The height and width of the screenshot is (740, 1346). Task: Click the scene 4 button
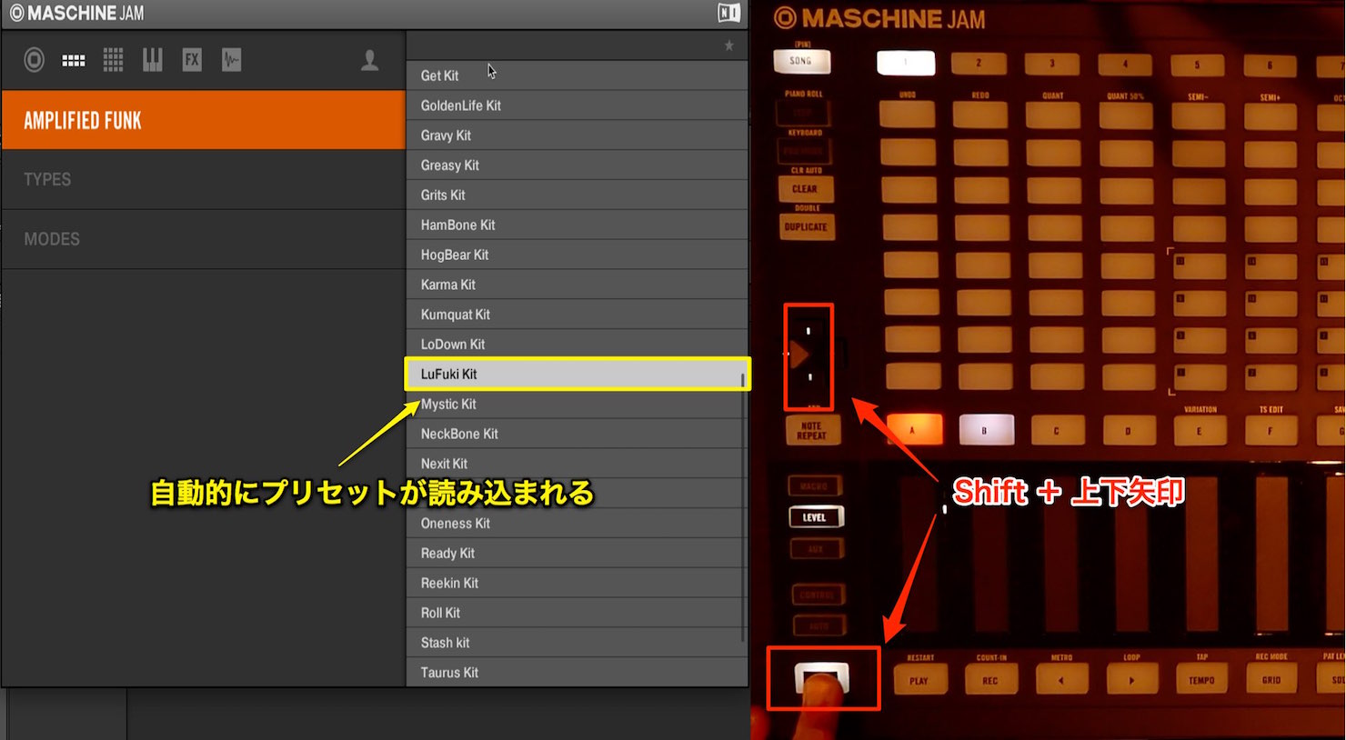point(1125,65)
